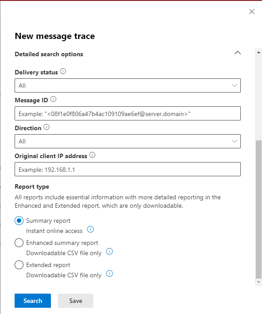Open the Direction dropdown
Viewport: 262px width, 314px height.
128,141
